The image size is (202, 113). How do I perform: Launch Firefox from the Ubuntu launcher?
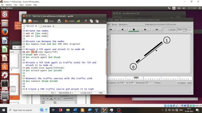pos(5,32)
